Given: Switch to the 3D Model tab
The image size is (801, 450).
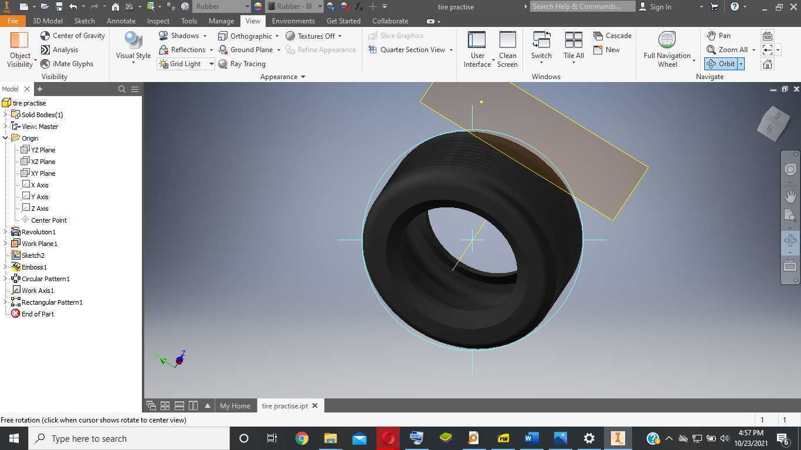Looking at the screenshot, I should click(47, 21).
